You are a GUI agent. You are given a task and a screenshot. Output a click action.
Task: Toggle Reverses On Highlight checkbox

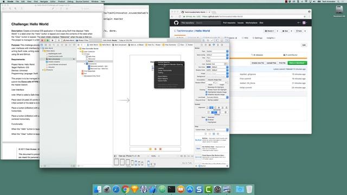pos(207,87)
